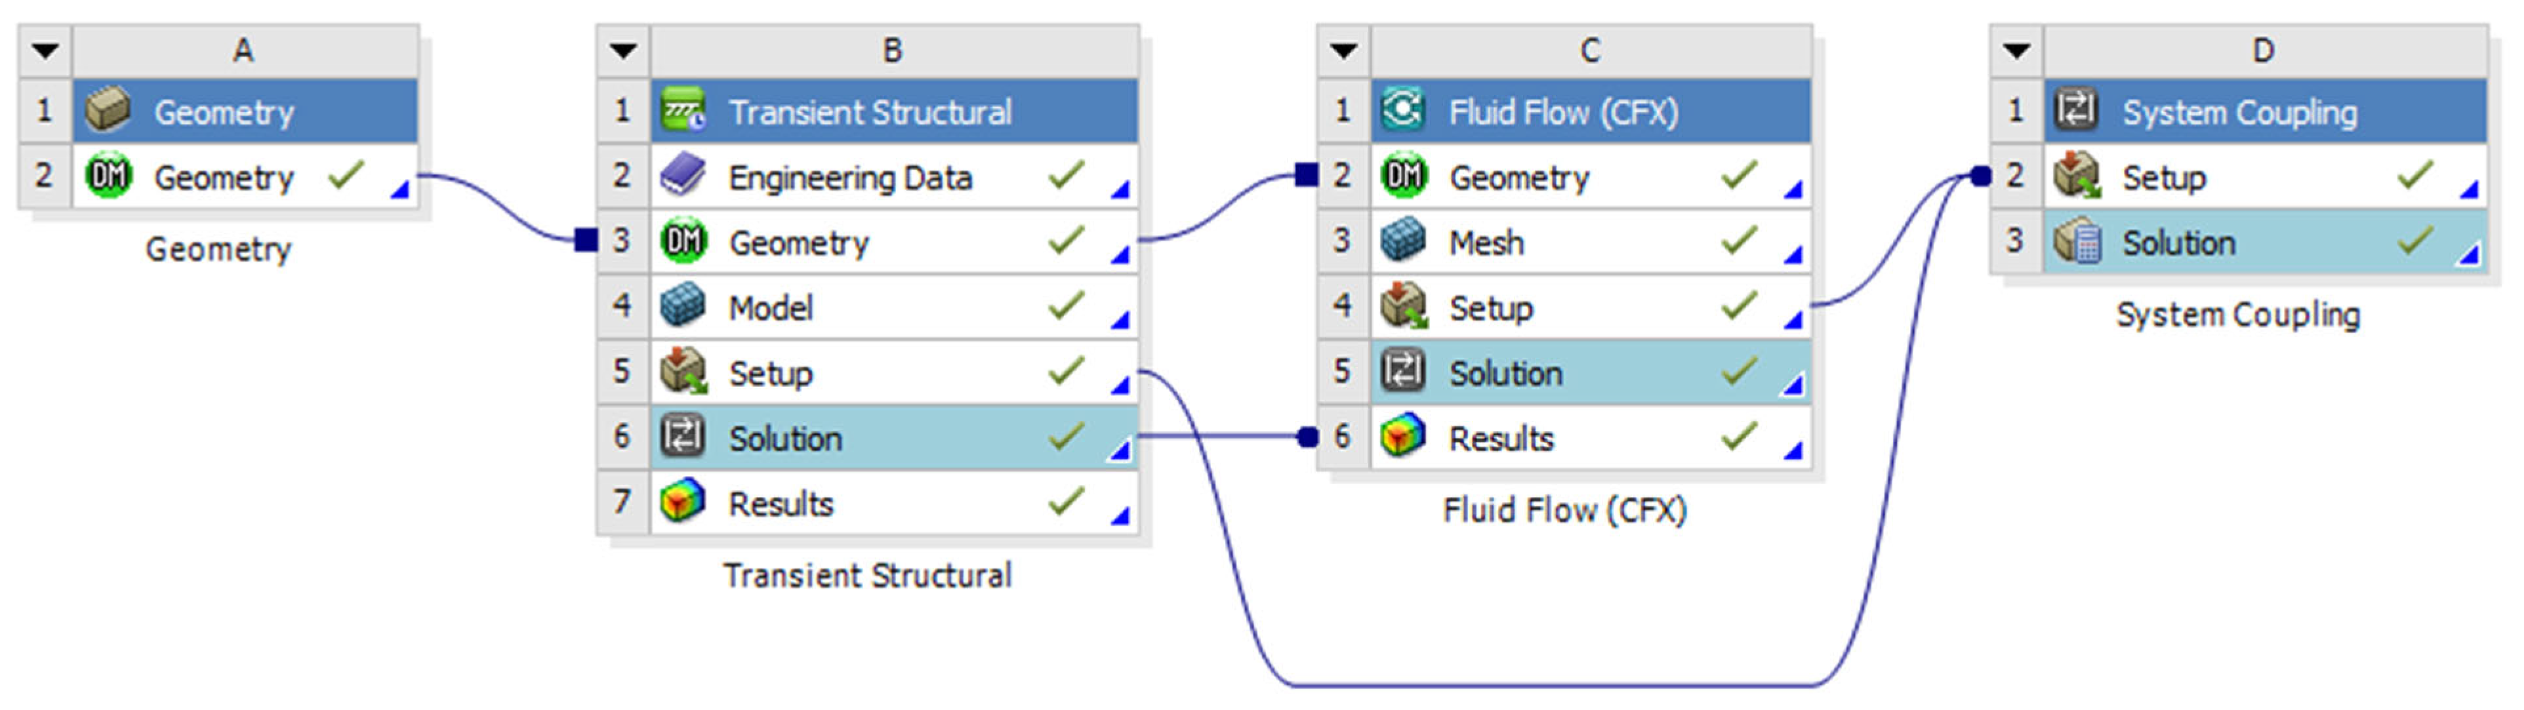The image size is (2524, 710).
Task: Click the Engineering Data book icon
Action: point(682,177)
